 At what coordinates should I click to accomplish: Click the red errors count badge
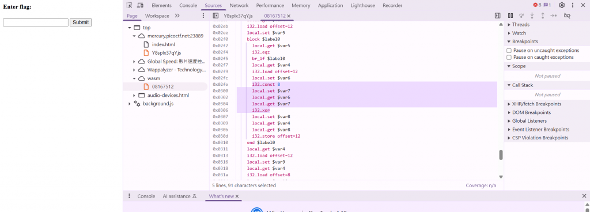point(537,5)
